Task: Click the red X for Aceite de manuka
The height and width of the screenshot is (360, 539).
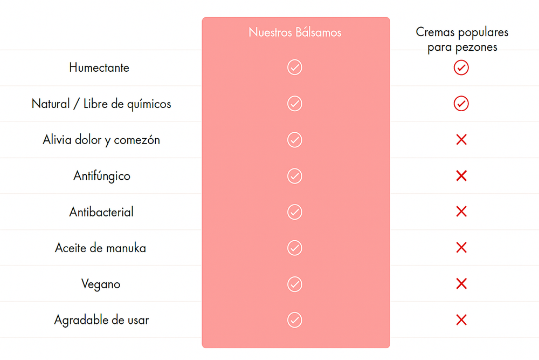Action: [x=461, y=248]
